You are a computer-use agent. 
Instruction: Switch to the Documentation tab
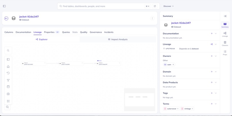(23, 32)
